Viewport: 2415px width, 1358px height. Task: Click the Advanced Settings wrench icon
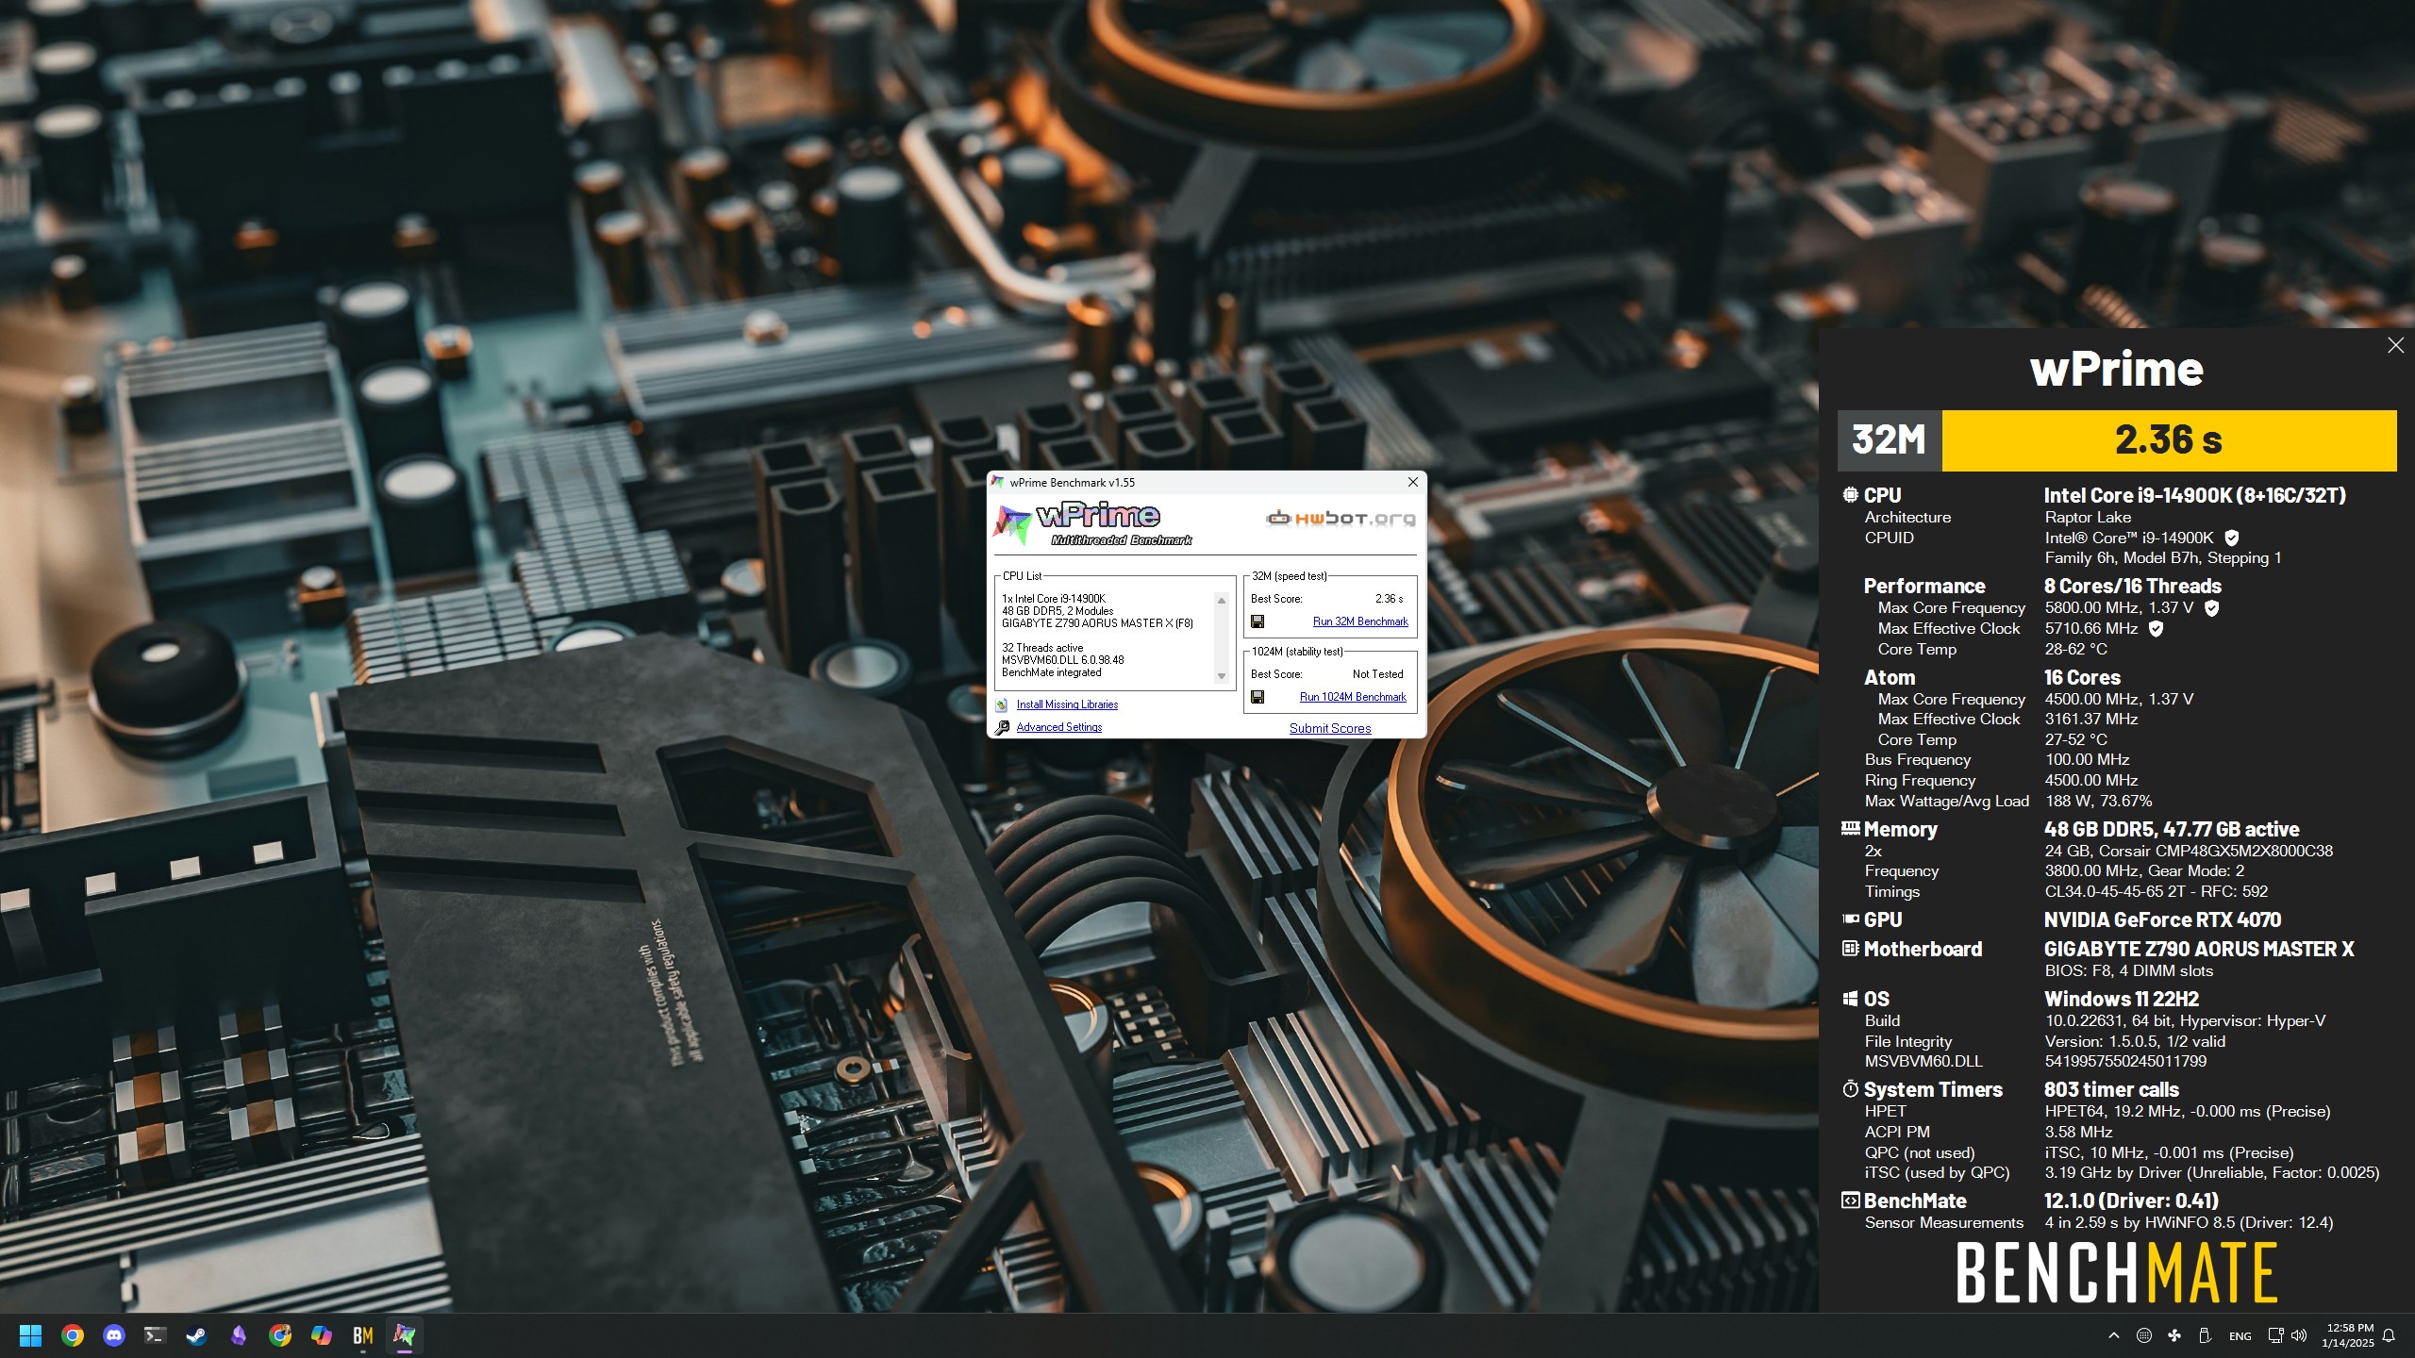[x=1002, y=727]
